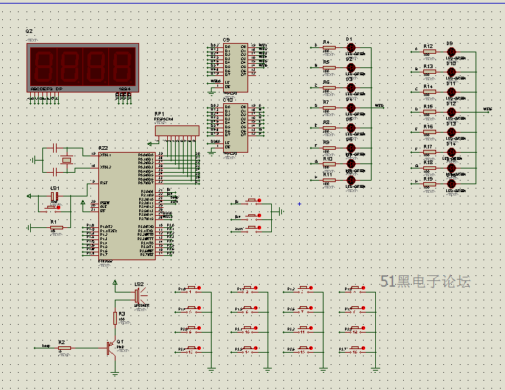Select LED D3

351,87
